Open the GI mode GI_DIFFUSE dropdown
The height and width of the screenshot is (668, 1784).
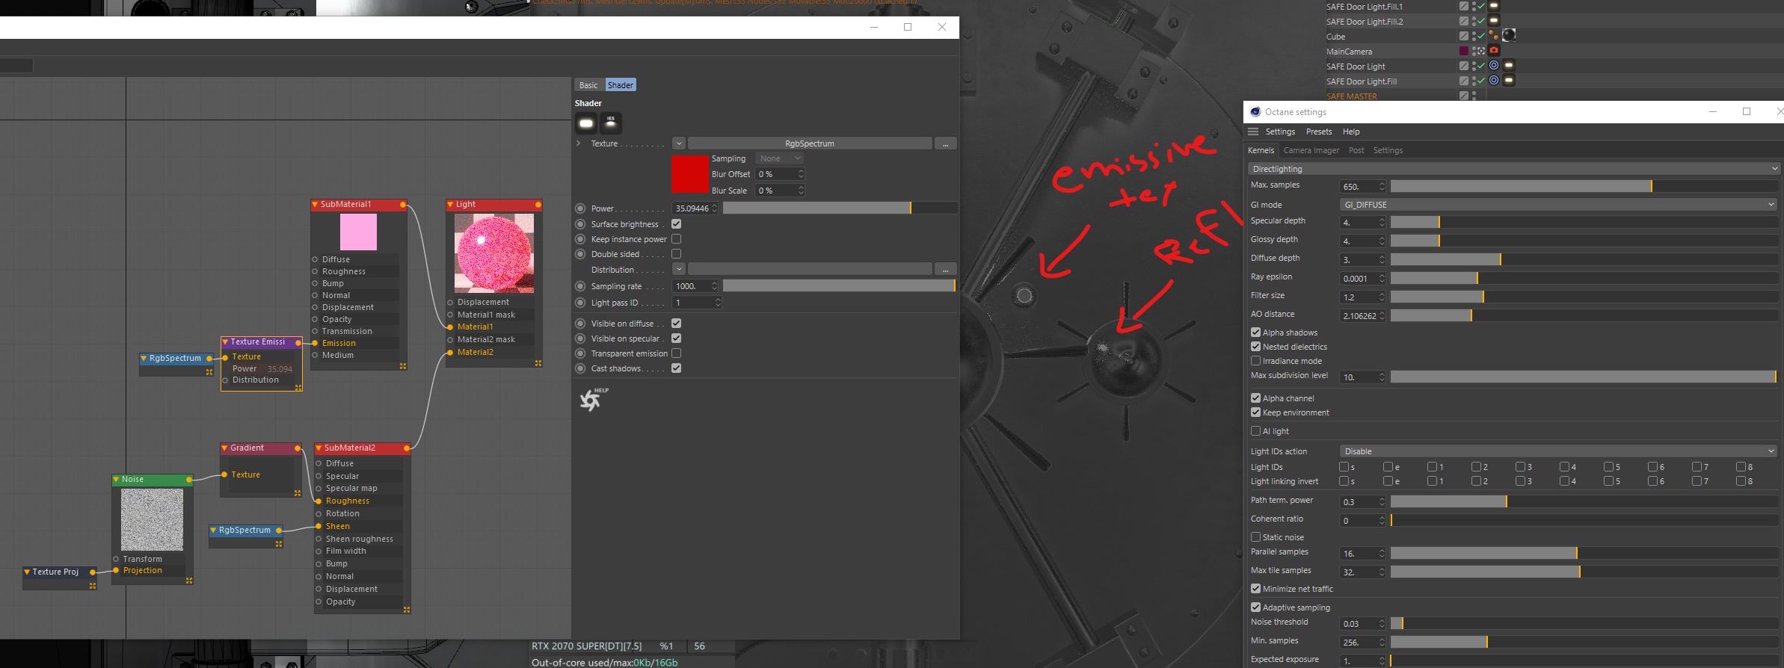(x=1559, y=205)
